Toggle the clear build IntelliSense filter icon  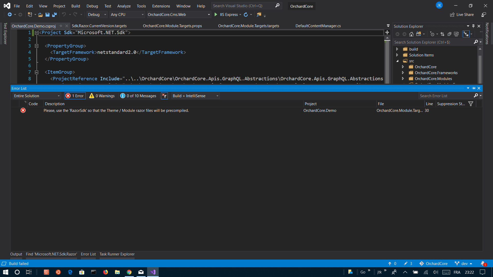pyautogui.click(x=164, y=96)
